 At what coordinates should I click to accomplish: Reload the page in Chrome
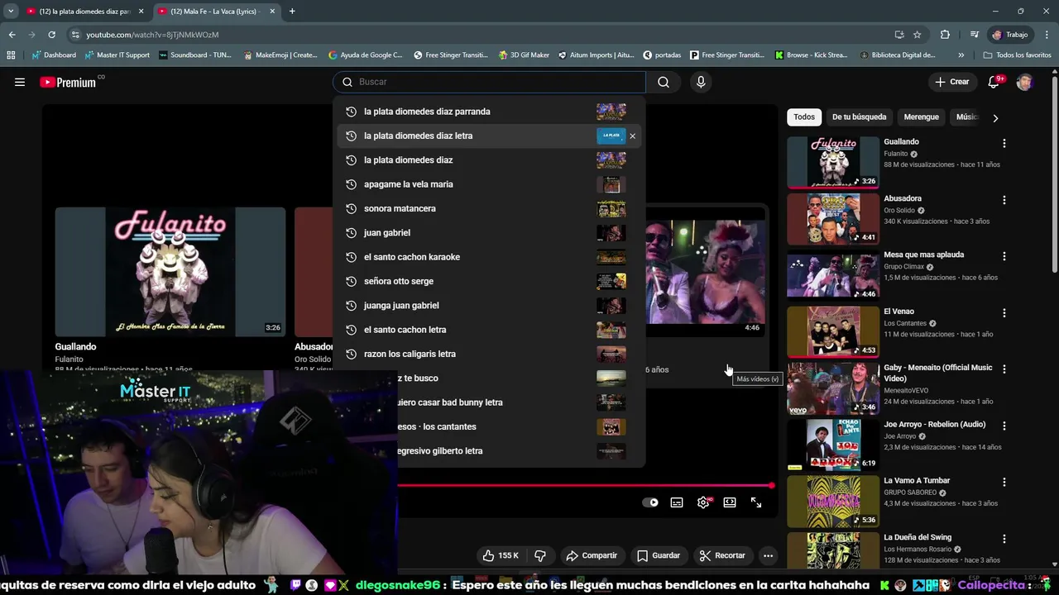coord(51,35)
